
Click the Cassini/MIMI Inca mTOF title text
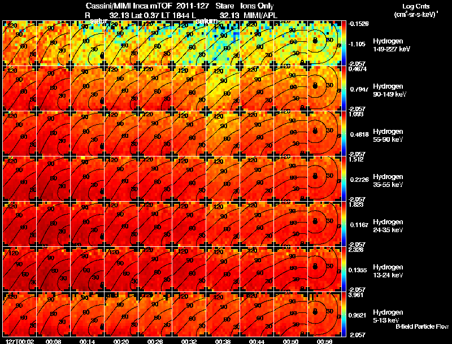(x=129, y=6)
